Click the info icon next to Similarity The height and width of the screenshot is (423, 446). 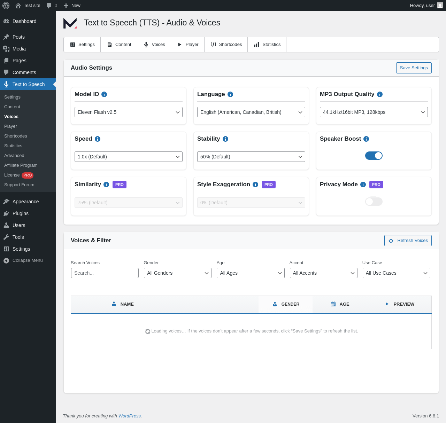click(106, 185)
